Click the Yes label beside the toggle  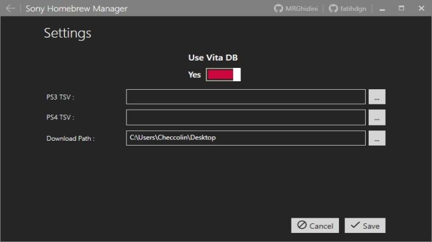point(195,75)
